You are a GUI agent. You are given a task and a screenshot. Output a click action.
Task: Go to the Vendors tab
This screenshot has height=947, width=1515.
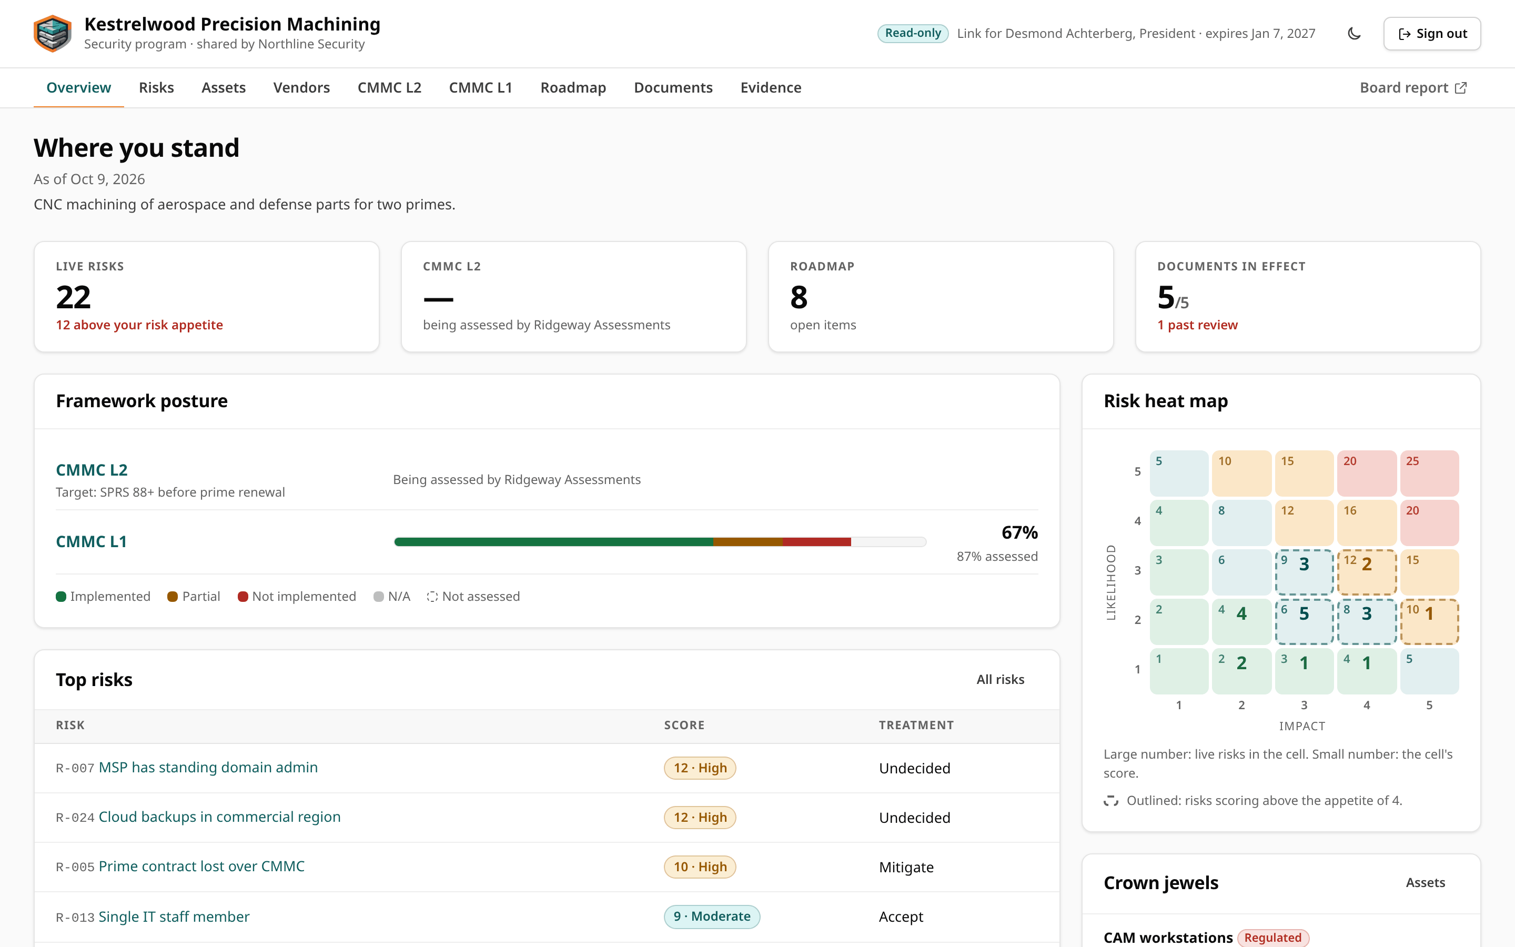(x=301, y=88)
